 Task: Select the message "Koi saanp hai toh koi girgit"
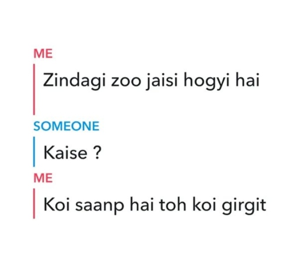click(155, 206)
